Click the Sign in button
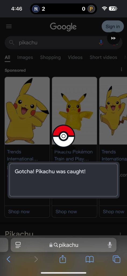This screenshot has width=127, height=276. point(113,27)
